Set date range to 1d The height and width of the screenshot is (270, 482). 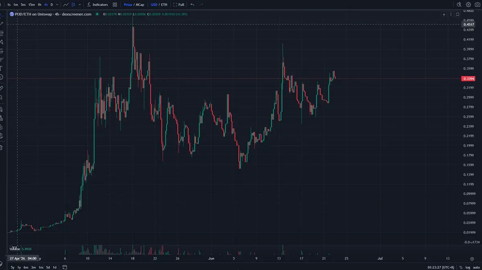tap(55, 267)
